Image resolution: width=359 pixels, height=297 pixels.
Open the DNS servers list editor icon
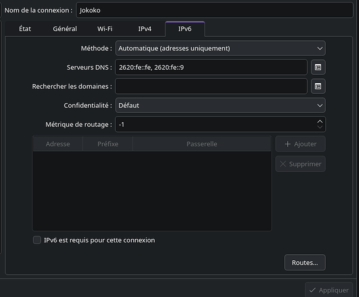[318, 67]
